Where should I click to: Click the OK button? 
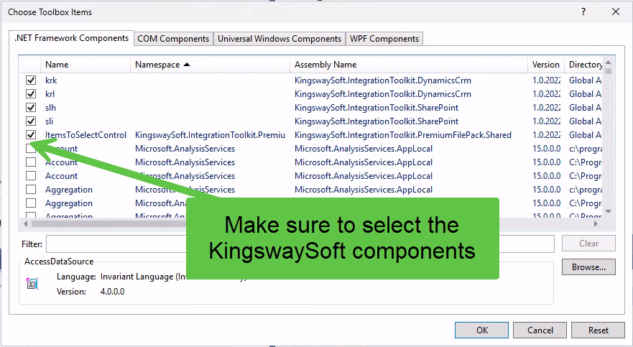[x=481, y=330]
